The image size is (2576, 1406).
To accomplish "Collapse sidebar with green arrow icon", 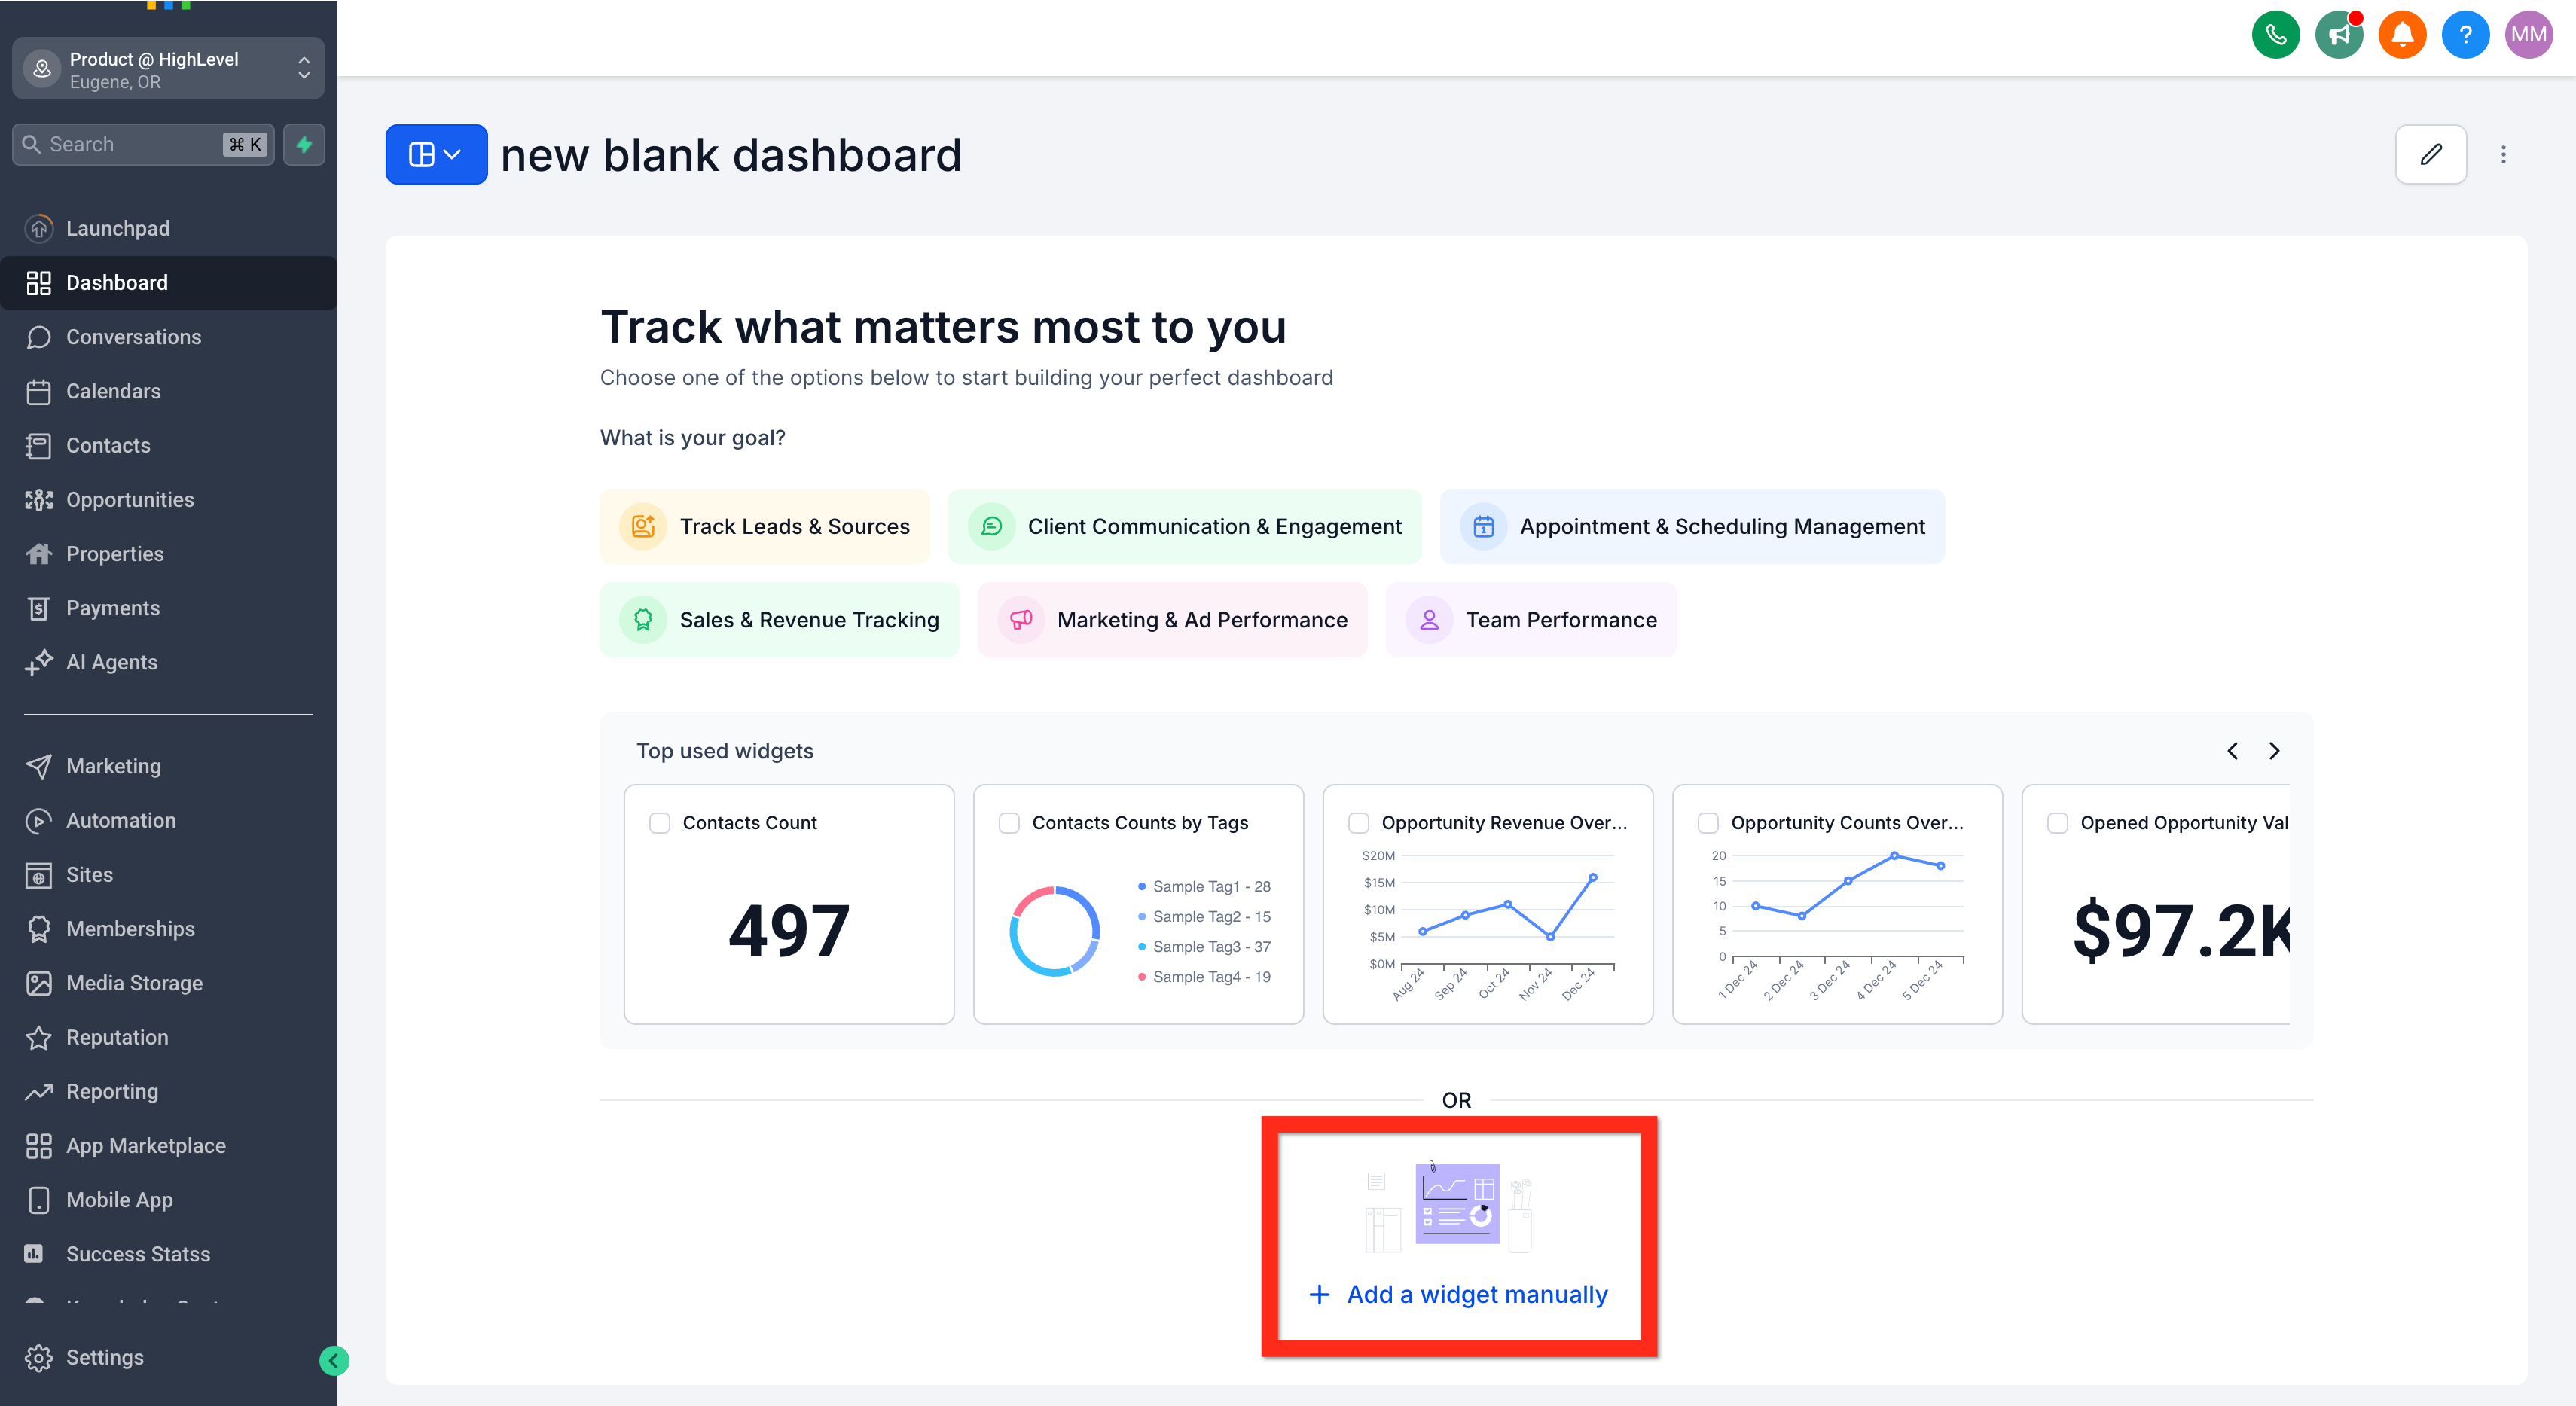I will point(334,1360).
